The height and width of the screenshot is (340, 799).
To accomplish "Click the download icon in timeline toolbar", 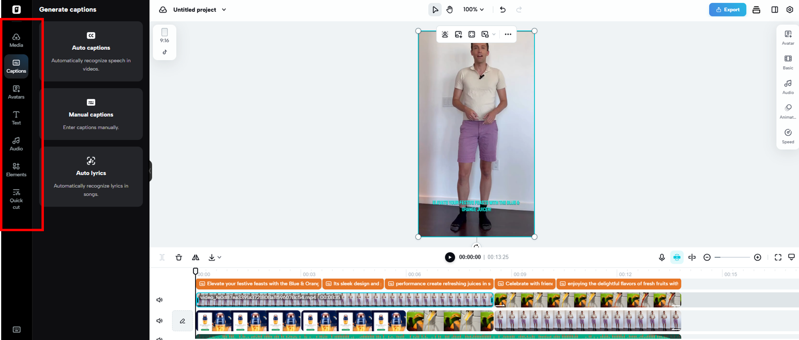I will [x=212, y=257].
